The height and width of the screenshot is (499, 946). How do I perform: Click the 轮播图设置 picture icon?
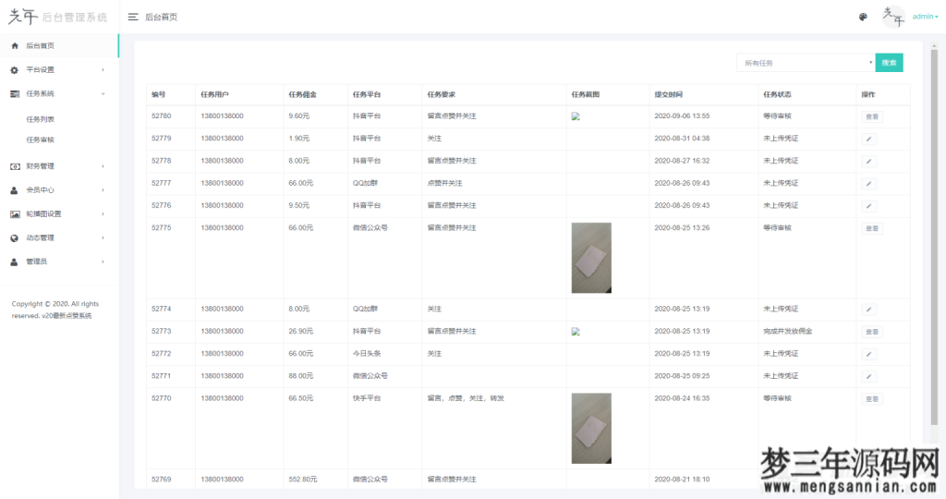pyautogui.click(x=15, y=214)
